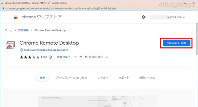Click the Chrome favicon in title bar
Image resolution: width=198 pixels, height=107 pixels.
pyautogui.click(x=2, y=3)
